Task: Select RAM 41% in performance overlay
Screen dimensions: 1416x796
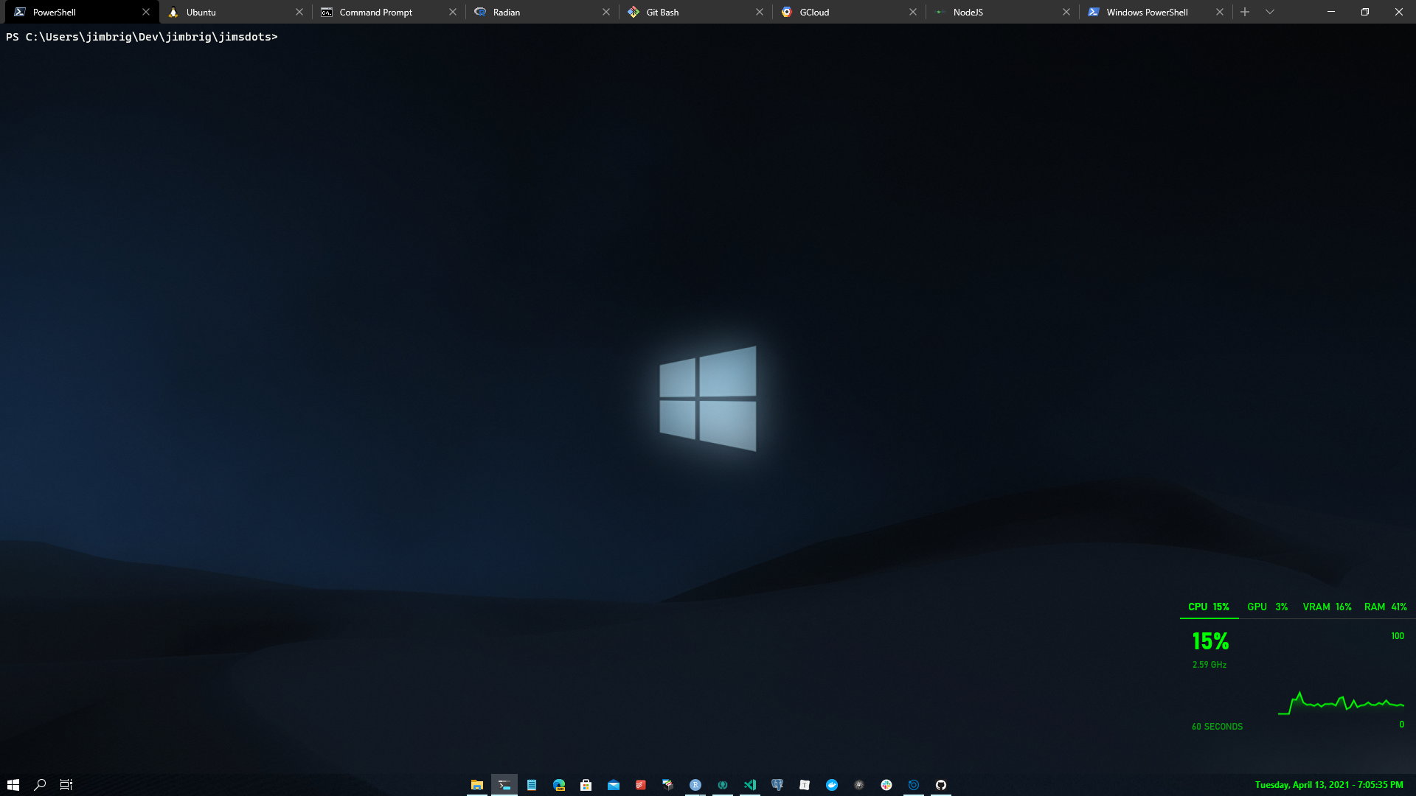Action: [x=1385, y=607]
